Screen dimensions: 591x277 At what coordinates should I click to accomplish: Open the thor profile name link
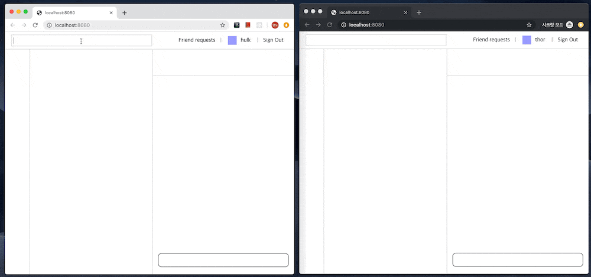click(540, 40)
